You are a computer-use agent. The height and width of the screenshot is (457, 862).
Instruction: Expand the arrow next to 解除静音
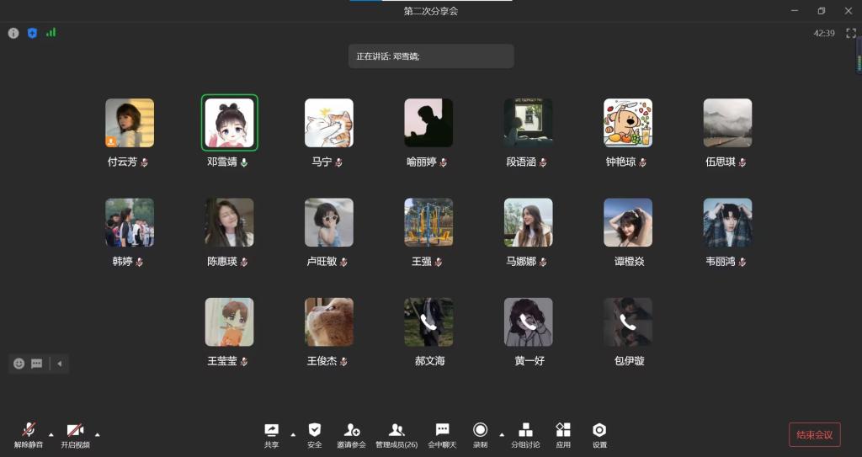51,434
